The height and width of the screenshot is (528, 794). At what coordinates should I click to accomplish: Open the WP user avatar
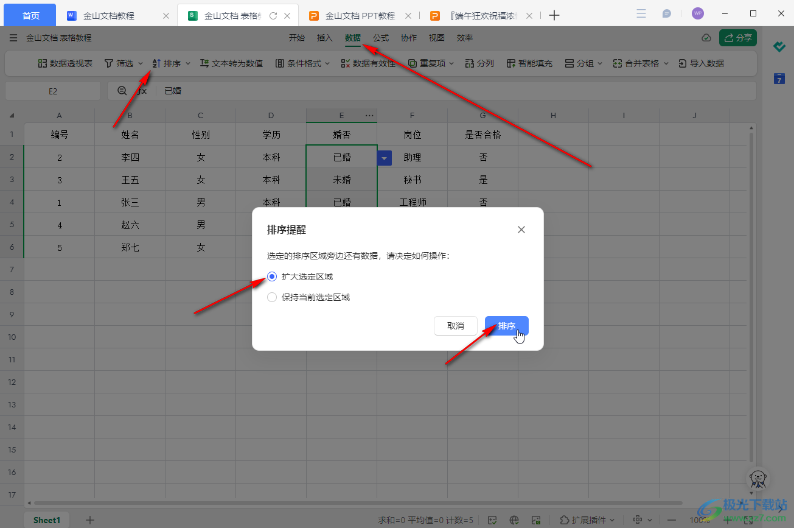tap(698, 13)
